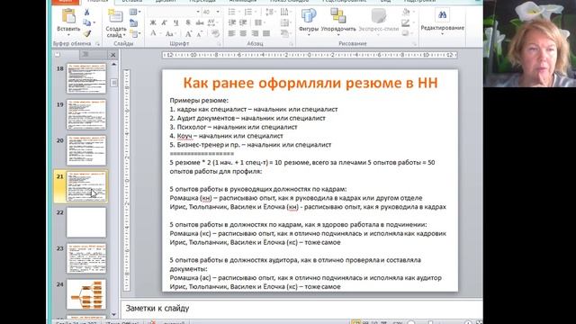Open the Вставка ribbon tab
Screen dimensions: 576x324
pos(132,2)
